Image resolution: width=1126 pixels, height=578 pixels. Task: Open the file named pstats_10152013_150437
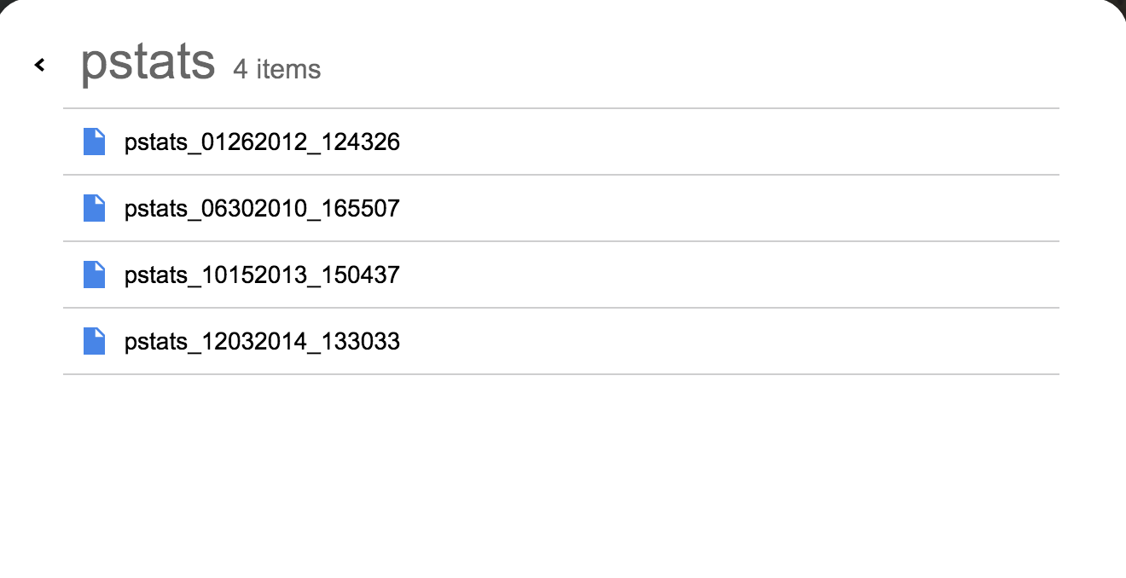coord(262,275)
